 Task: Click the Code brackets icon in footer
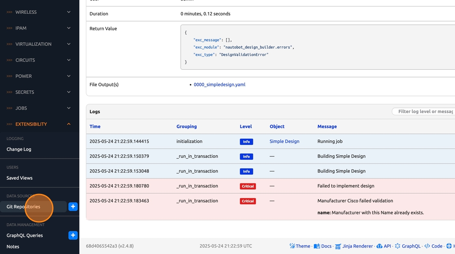pos(427,246)
